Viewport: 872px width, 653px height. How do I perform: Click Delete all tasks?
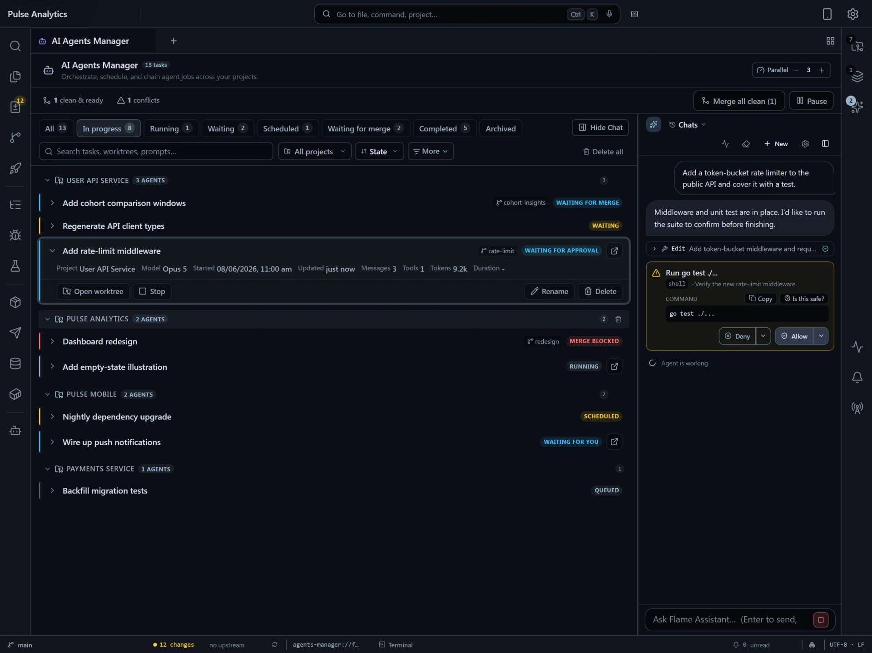(603, 152)
